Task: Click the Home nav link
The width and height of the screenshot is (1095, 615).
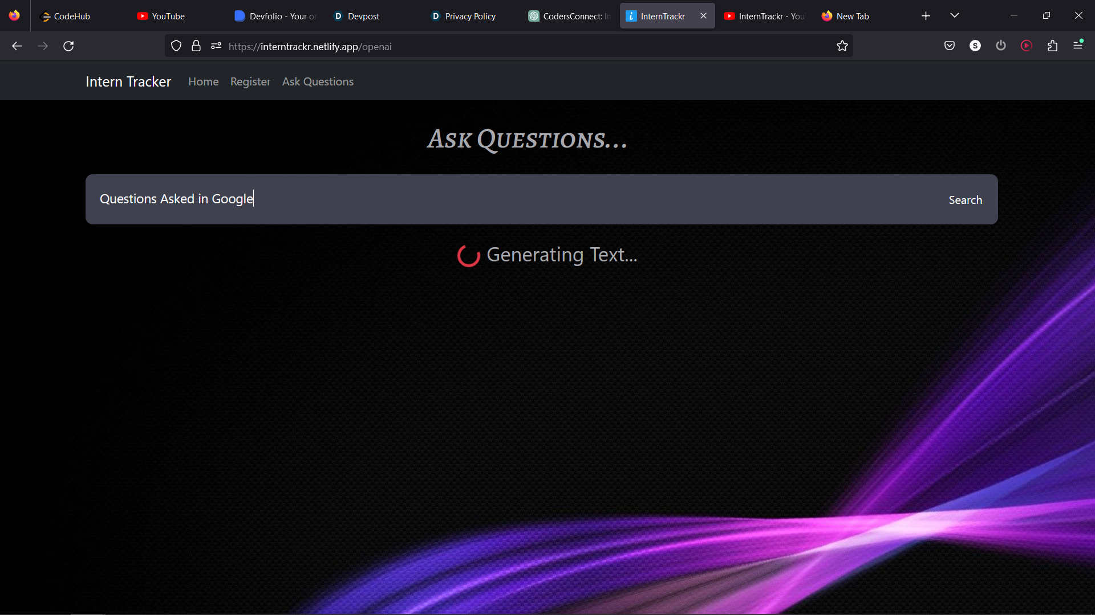Action: [203, 81]
